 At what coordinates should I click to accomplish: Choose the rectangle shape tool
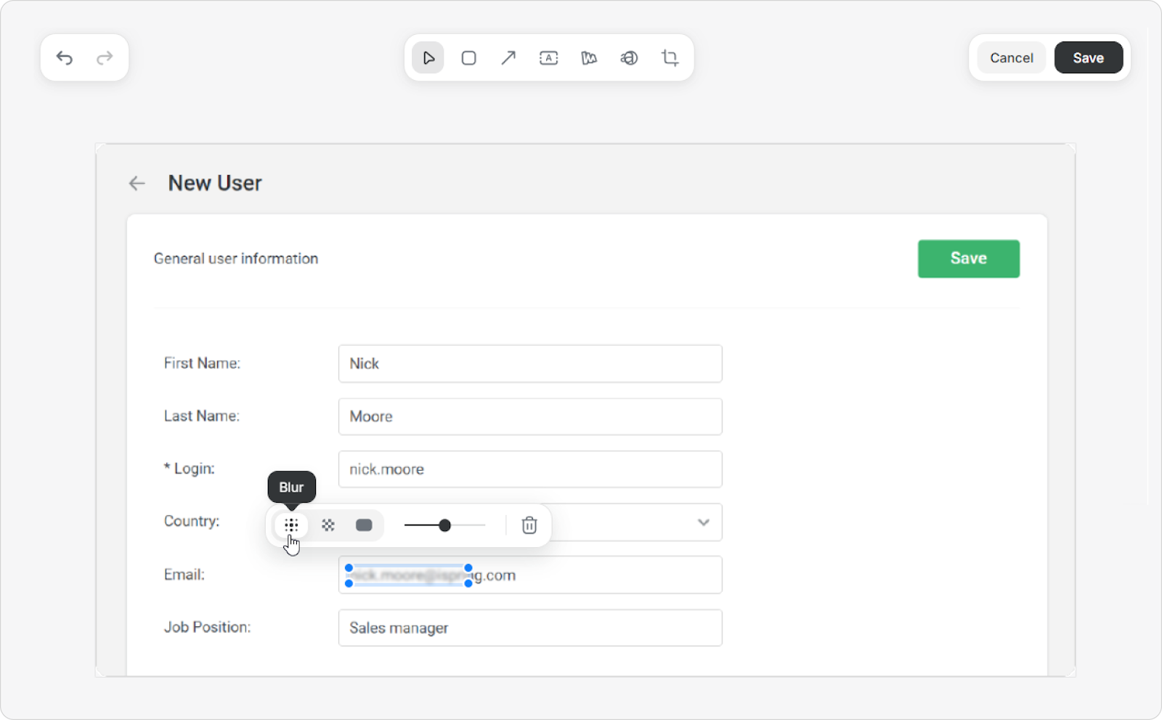(468, 58)
